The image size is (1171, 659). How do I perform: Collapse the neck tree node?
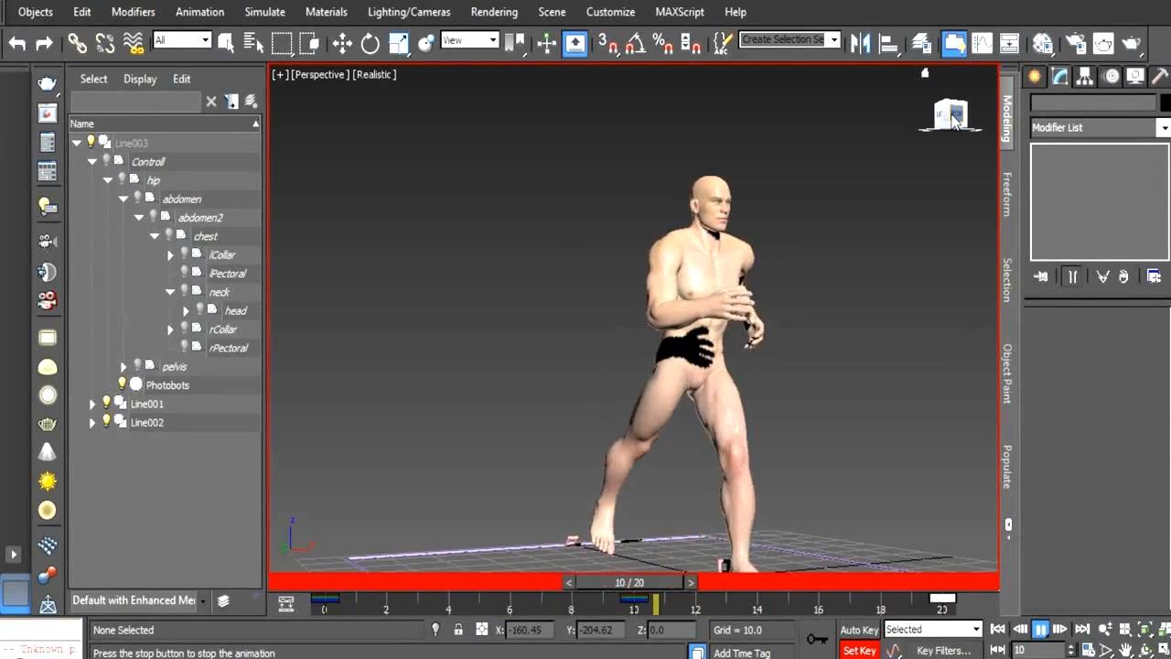coord(170,292)
